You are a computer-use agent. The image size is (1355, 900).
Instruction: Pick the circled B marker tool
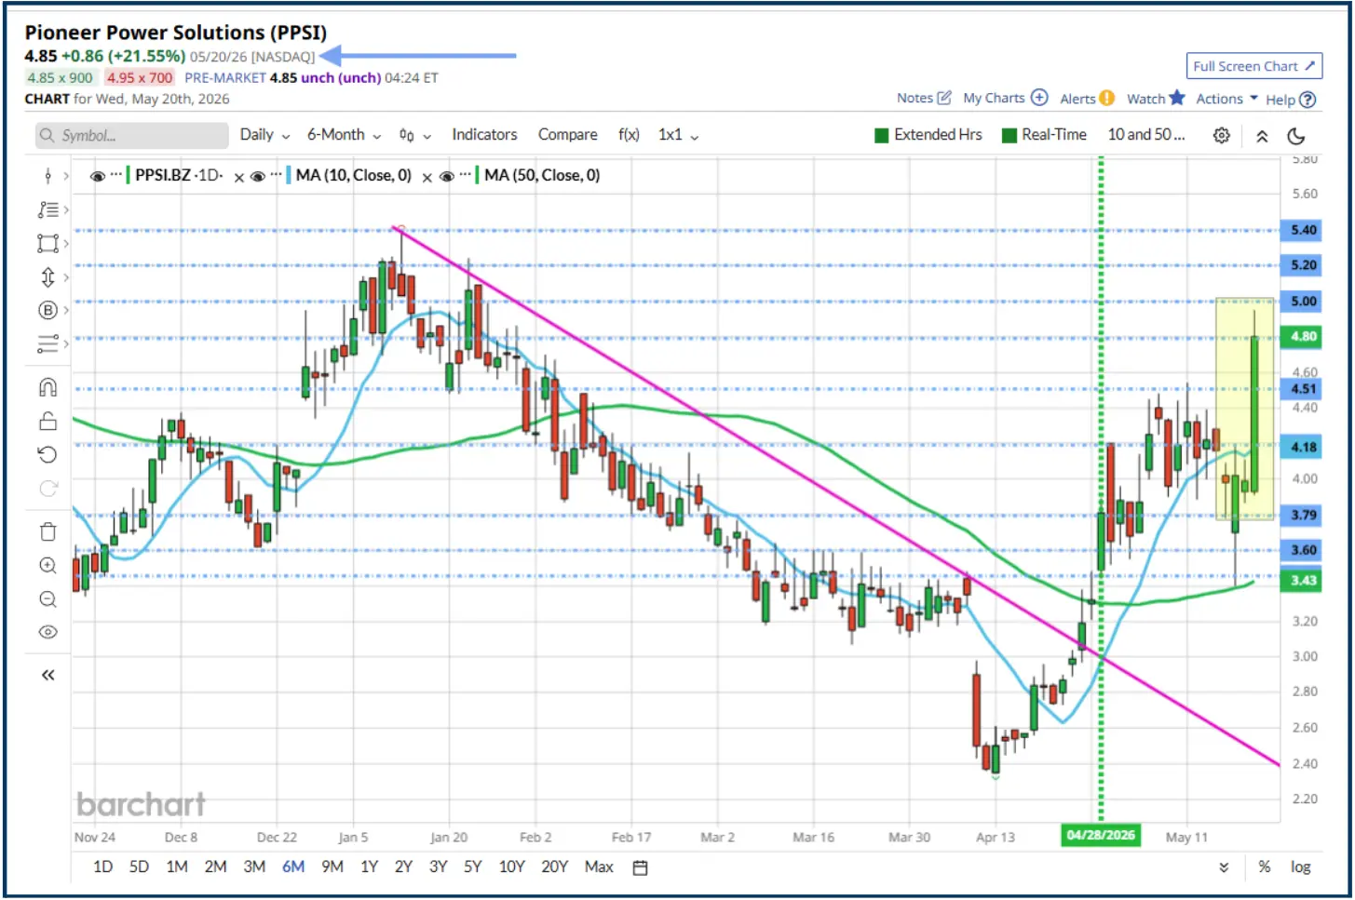pyautogui.click(x=47, y=310)
